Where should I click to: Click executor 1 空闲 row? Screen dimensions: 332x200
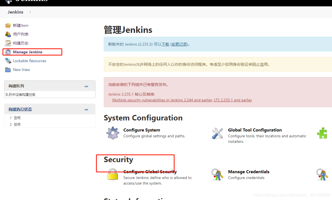pos(50,118)
